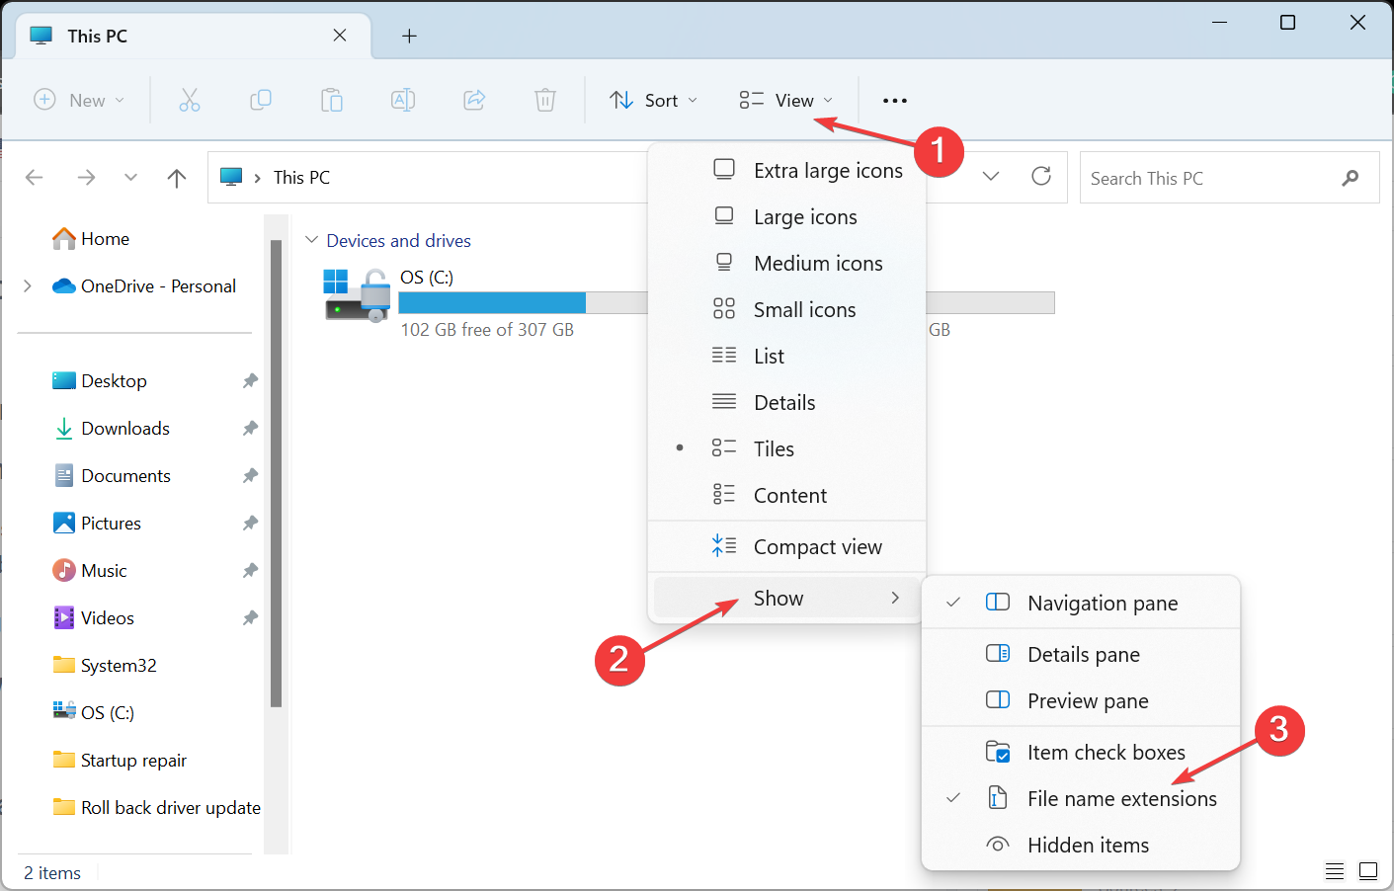Navigate back using the back arrow
Screen dimensions: 1394x891
(x=34, y=177)
